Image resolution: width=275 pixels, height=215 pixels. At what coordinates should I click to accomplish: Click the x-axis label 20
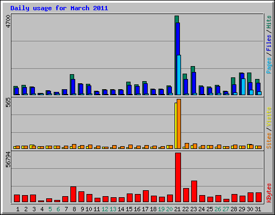[169, 209]
